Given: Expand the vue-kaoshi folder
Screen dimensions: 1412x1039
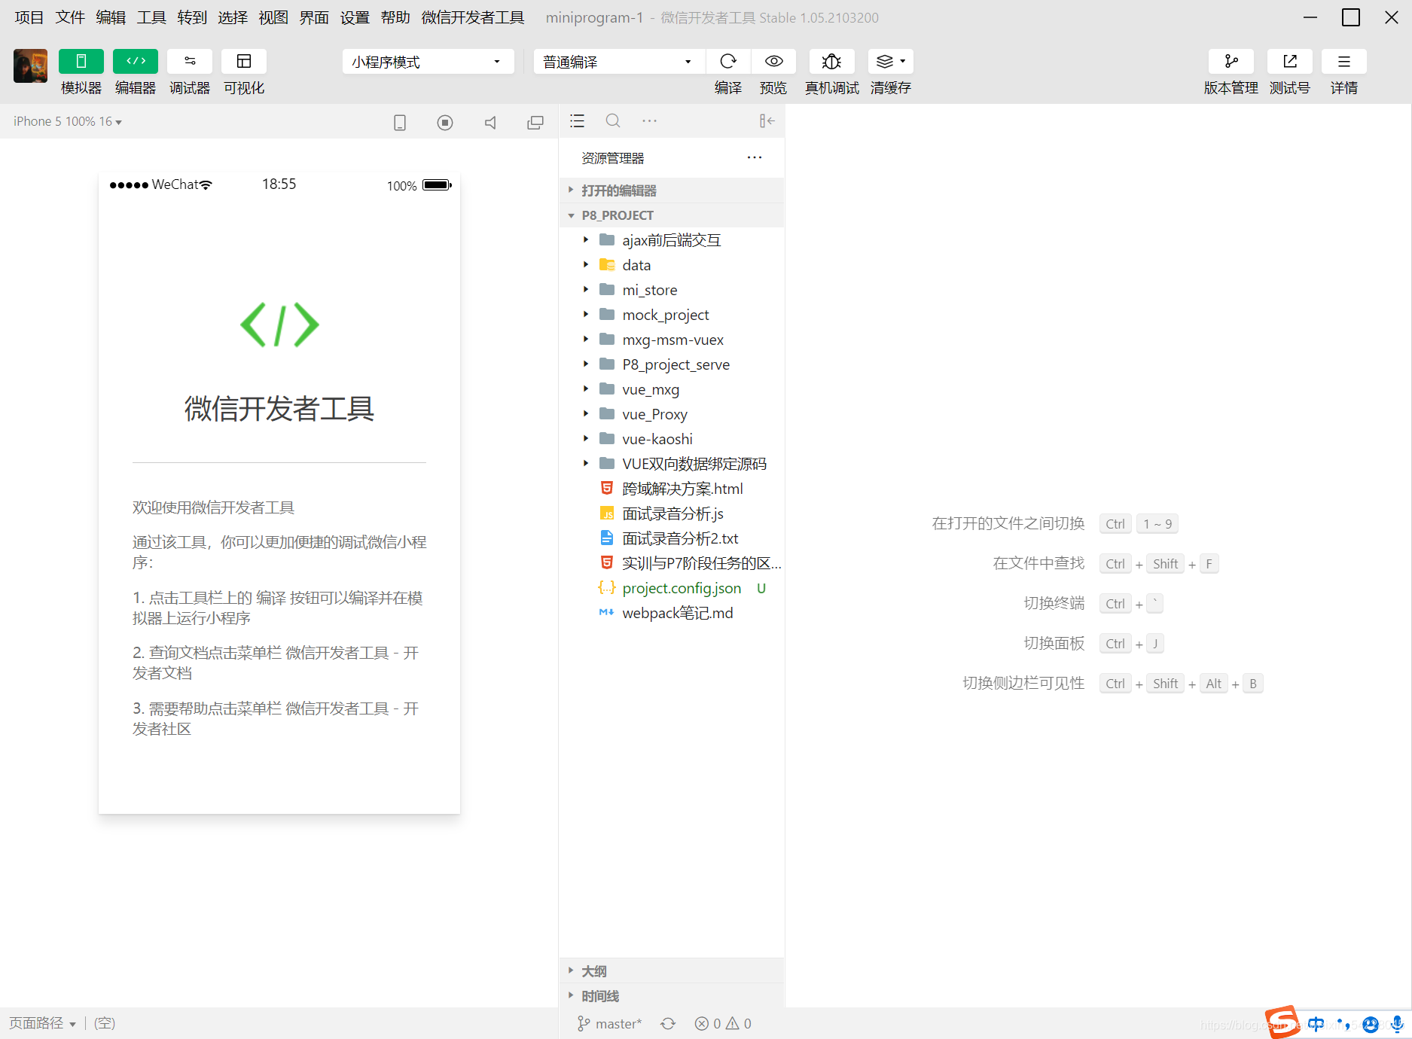Looking at the screenshot, I should point(672,439).
